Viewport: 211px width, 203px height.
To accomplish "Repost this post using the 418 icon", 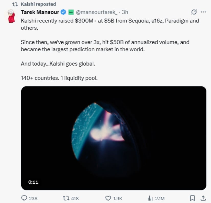I will click(x=65, y=198).
